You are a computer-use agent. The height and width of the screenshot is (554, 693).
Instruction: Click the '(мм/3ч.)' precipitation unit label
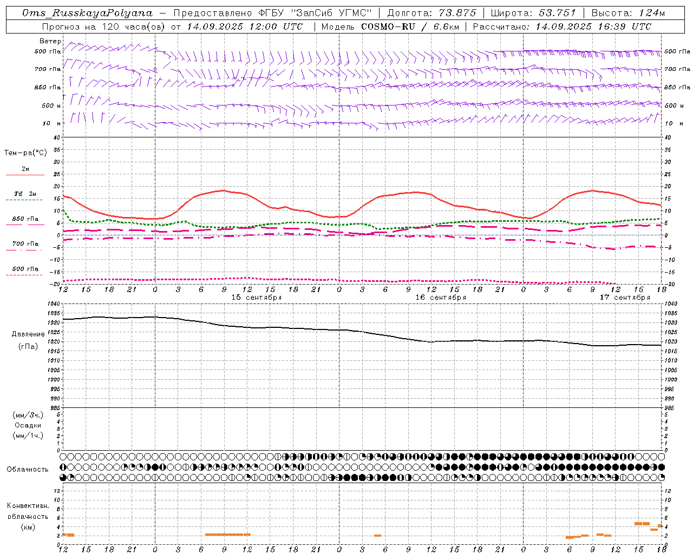pyautogui.click(x=28, y=415)
